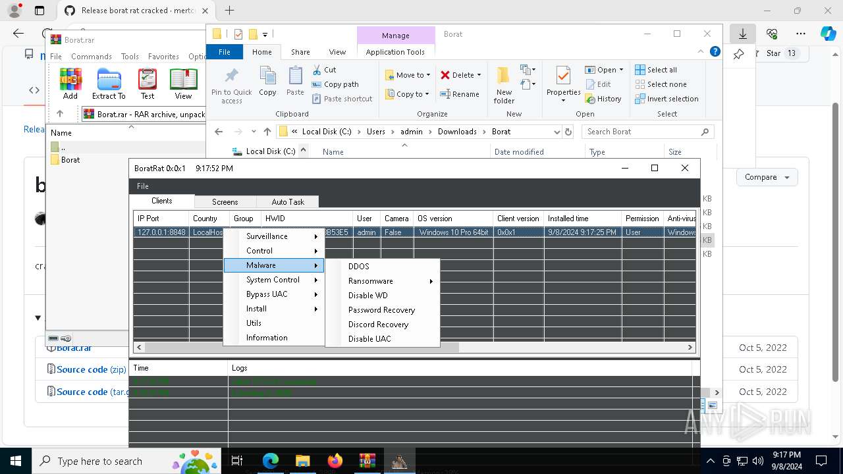This screenshot has height=474, width=843.
Task: Open WinRAR from the taskbar
Action: (x=367, y=461)
